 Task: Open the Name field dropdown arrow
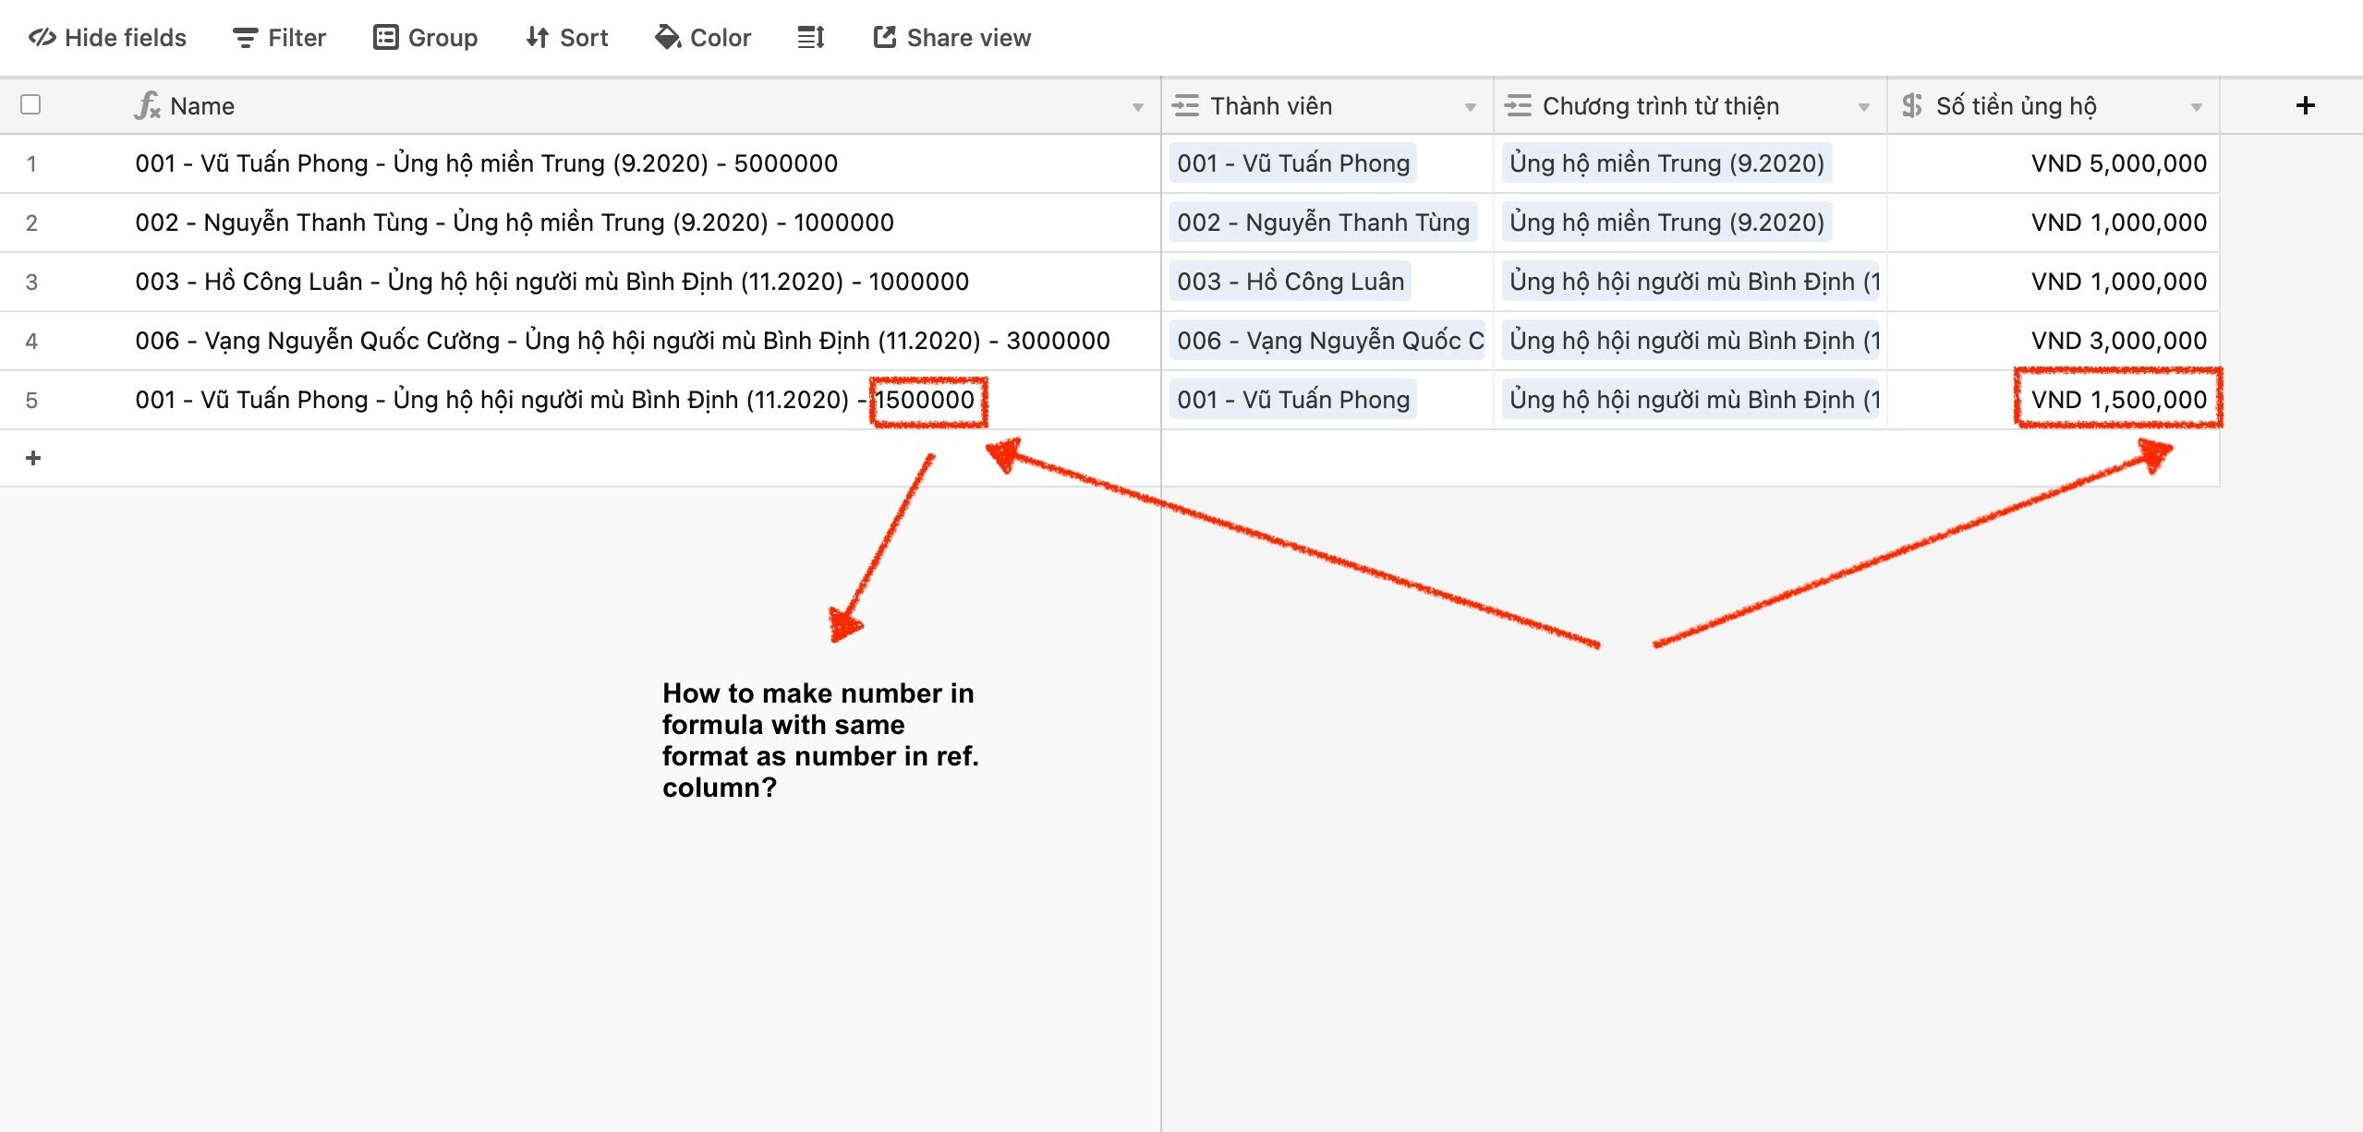tap(1138, 107)
